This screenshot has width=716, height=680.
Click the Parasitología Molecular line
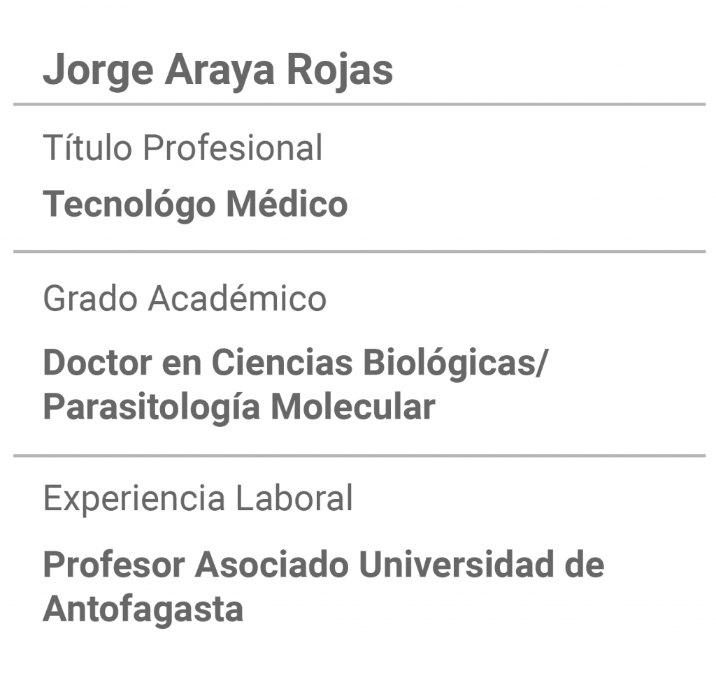[239, 407]
